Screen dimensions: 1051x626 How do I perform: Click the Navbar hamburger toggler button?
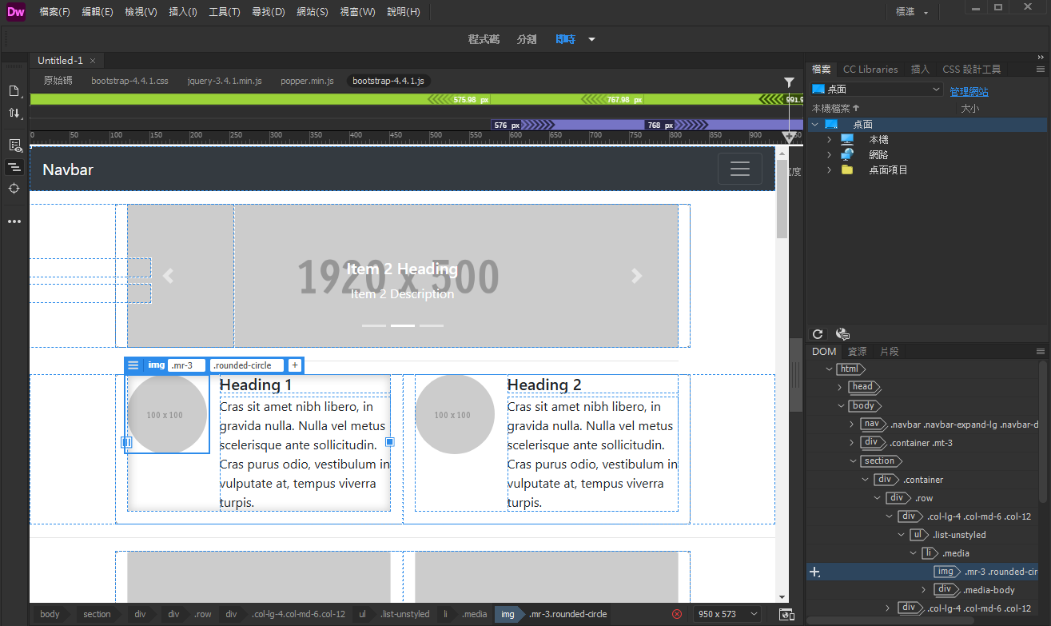coord(739,169)
